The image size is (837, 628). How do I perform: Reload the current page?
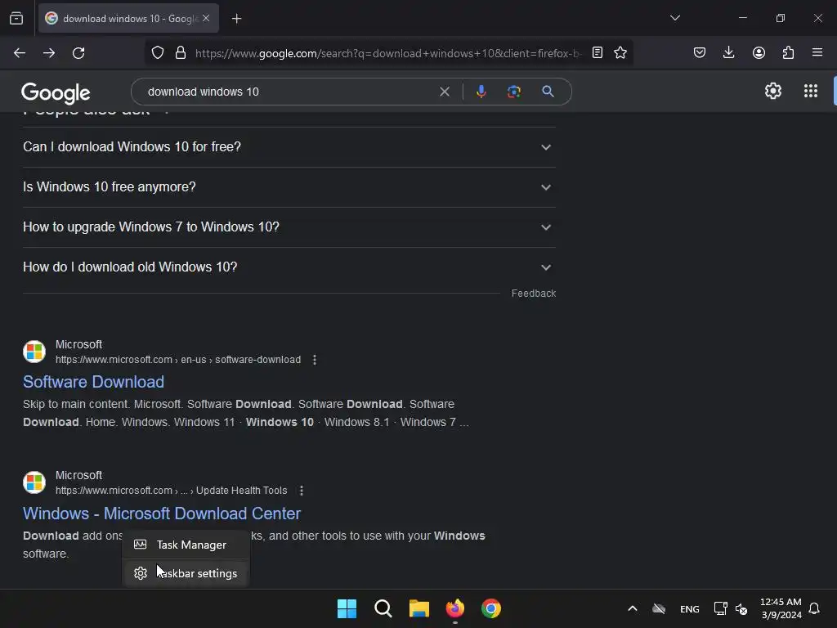pyautogui.click(x=78, y=53)
